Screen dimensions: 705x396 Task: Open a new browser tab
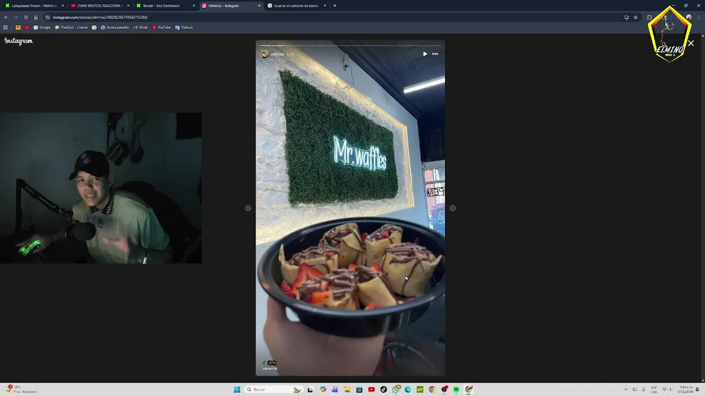coord(334,5)
